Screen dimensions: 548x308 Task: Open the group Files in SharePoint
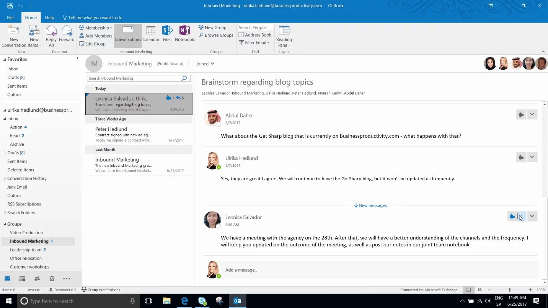click(167, 34)
